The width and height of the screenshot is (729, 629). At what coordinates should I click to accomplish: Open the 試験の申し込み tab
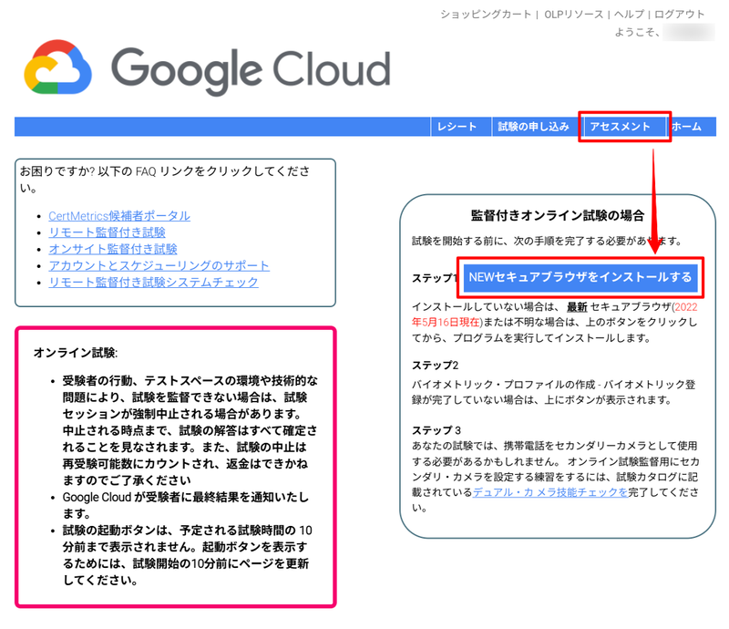[x=534, y=127]
